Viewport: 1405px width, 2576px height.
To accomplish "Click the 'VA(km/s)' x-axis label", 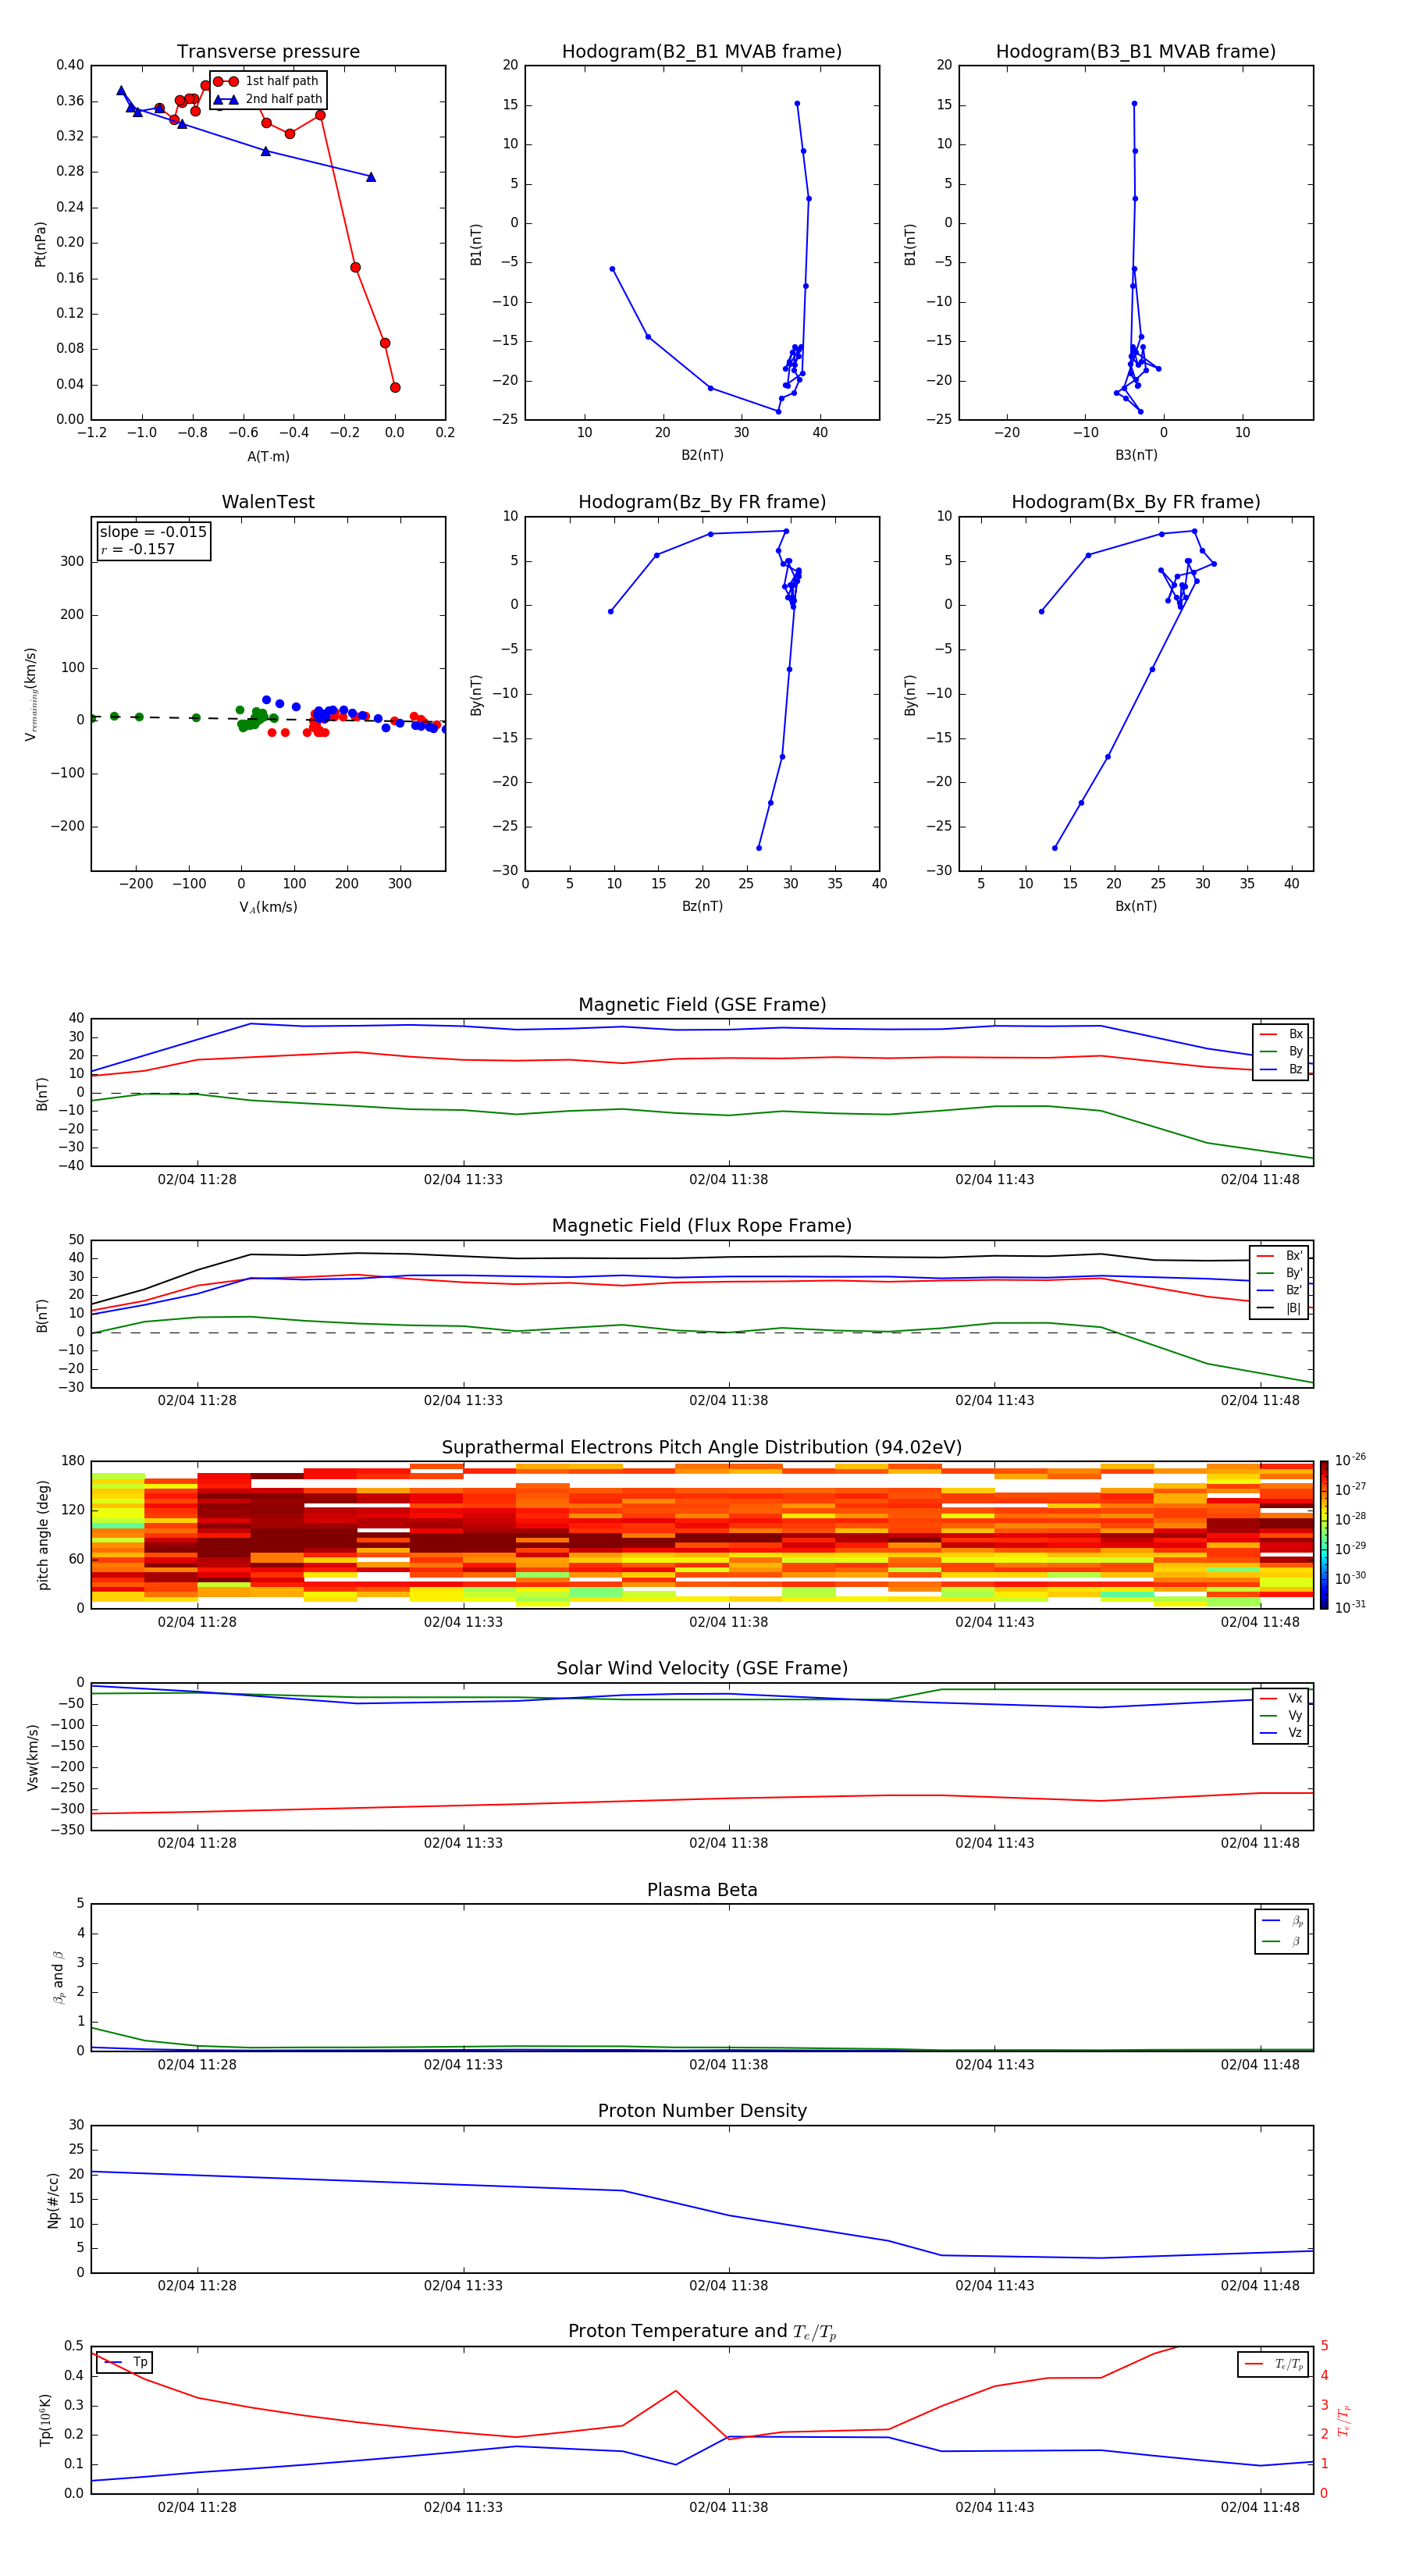I will [268, 907].
